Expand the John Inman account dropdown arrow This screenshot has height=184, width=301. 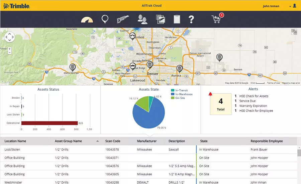pos(290,6)
